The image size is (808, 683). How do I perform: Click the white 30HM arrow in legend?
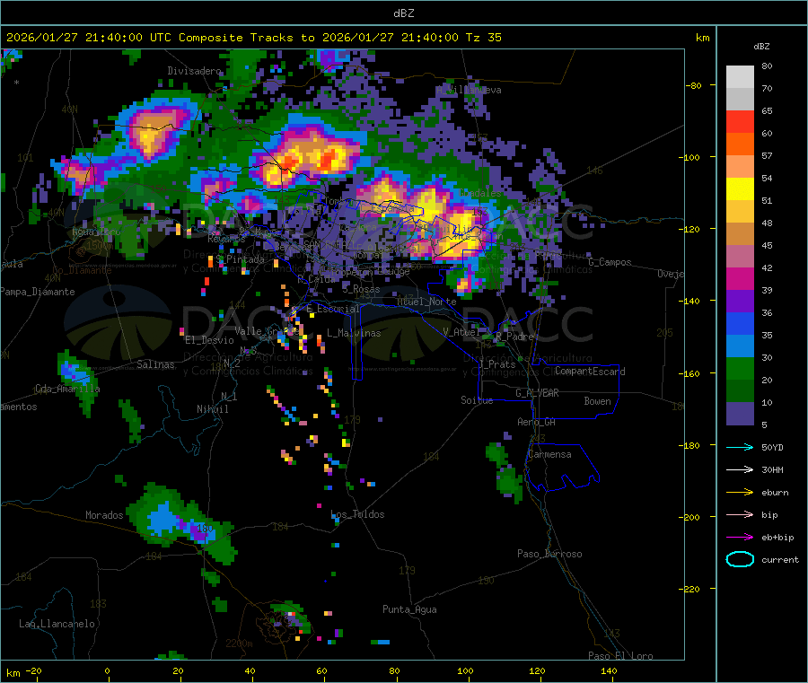coord(740,469)
